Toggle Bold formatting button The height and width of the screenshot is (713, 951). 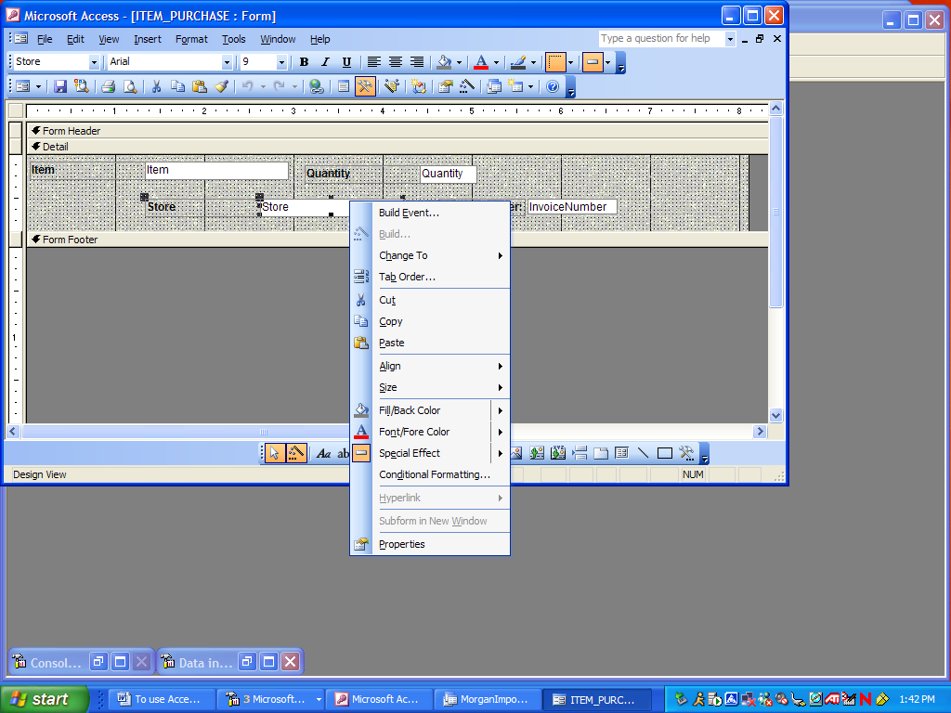coord(303,62)
